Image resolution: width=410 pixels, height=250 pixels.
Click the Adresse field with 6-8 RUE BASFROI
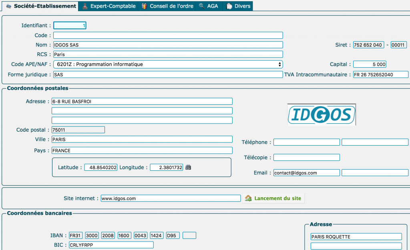pos(142,101)
